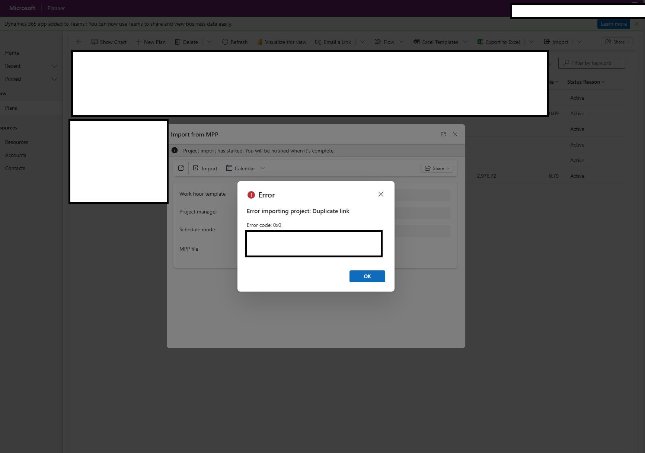Open the Share menu in top command bar
This screenshot has height=453, width=645.
pos(617,42)
